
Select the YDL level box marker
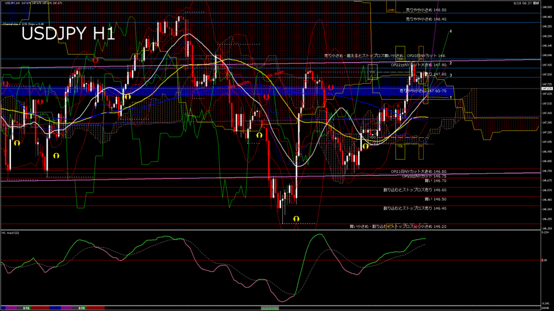400,146
